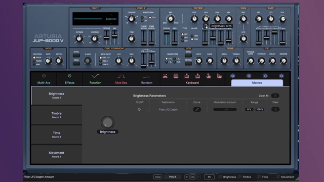Click the redo arrow icon
This screenshot has height=182, width=324.
[198, 177]
